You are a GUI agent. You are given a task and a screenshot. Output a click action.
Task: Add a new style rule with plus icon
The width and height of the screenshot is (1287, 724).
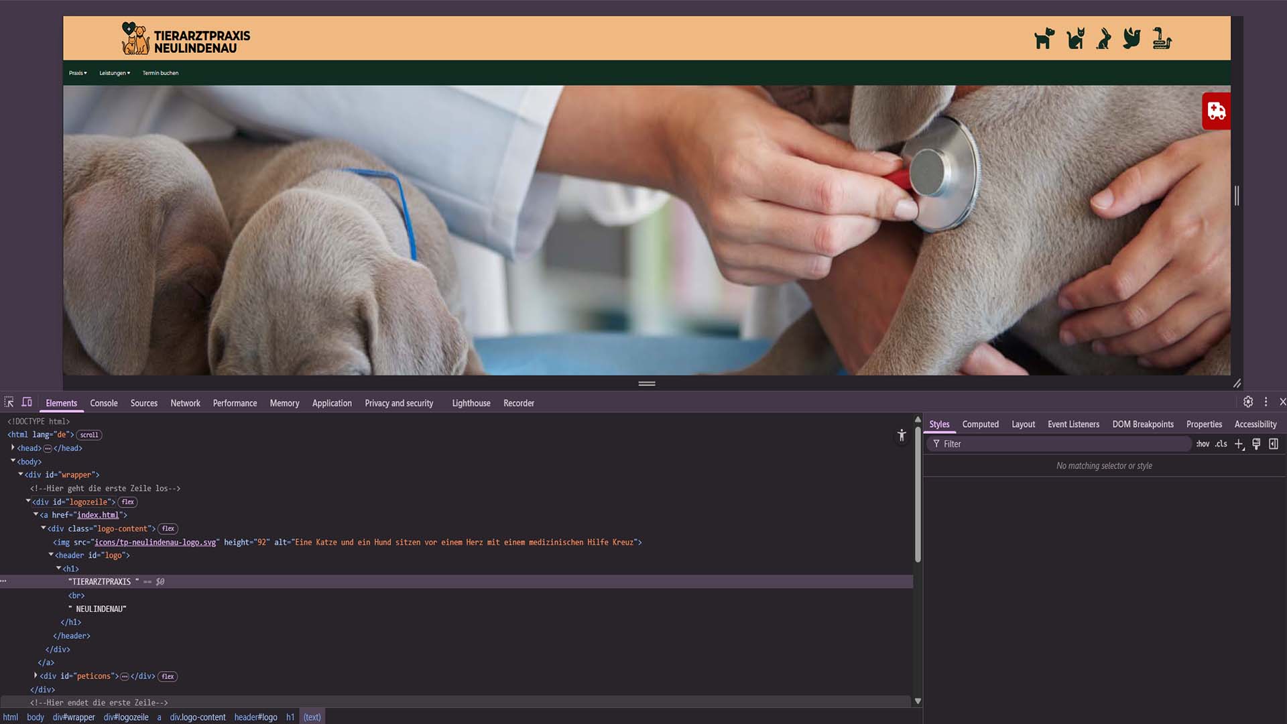[1239, 444]
